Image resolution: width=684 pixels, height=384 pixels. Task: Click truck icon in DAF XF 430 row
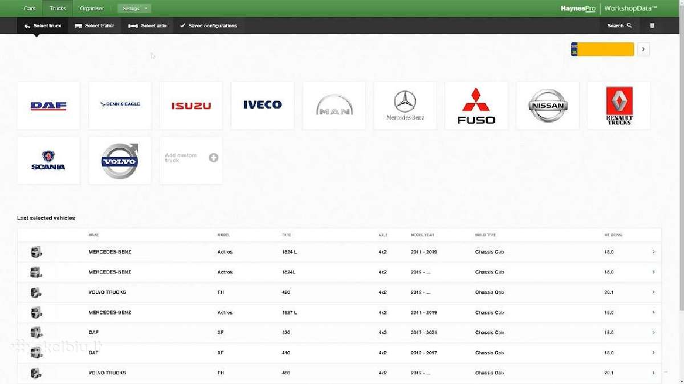click(x=36, y=332)
